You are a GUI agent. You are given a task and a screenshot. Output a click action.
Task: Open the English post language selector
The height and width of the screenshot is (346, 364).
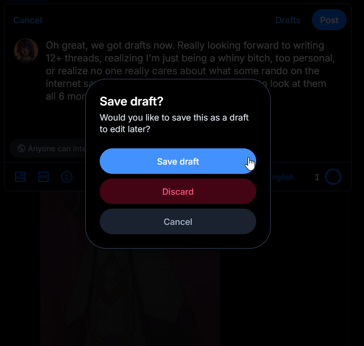(x=282, y=177)
